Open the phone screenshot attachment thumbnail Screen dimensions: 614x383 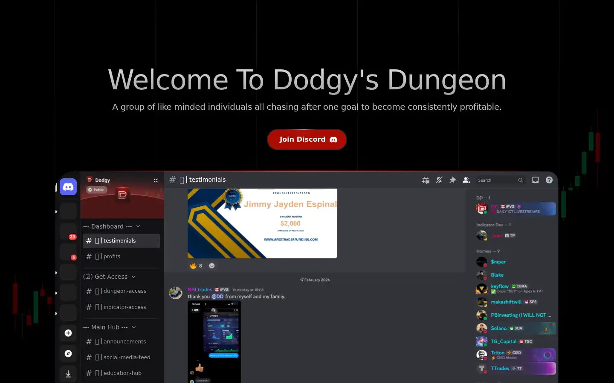coord(214,342)
